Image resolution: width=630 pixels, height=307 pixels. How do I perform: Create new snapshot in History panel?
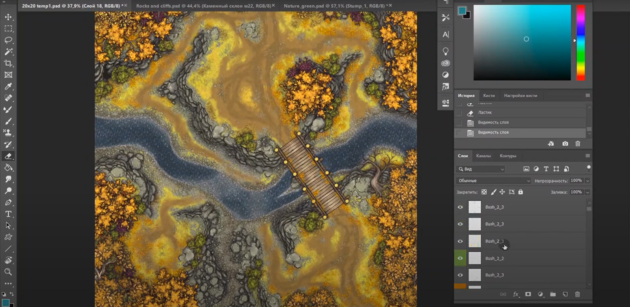click(x=565, y=144)
